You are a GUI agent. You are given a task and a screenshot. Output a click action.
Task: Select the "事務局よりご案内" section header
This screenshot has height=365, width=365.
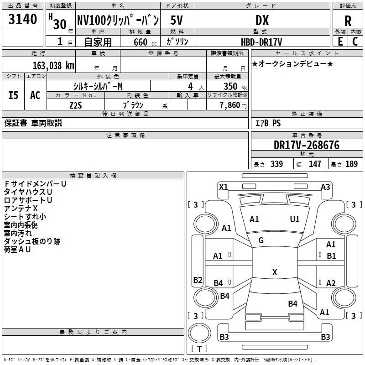click(93, 332)
